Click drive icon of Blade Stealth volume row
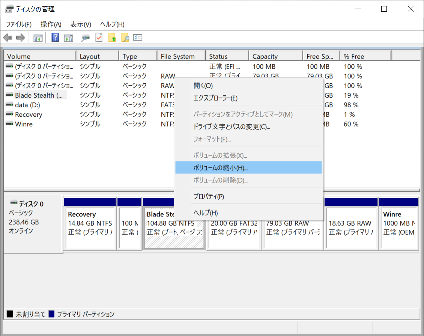 click(9, 95)
